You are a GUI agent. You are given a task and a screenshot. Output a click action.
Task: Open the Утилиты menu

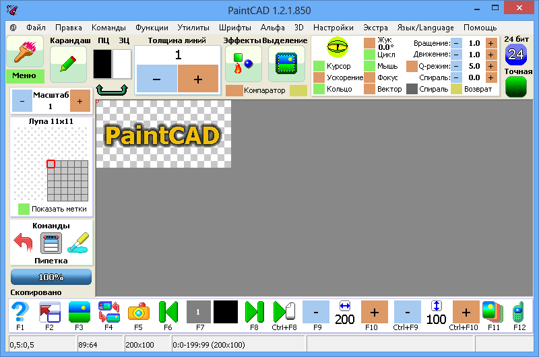pos(193,28)
